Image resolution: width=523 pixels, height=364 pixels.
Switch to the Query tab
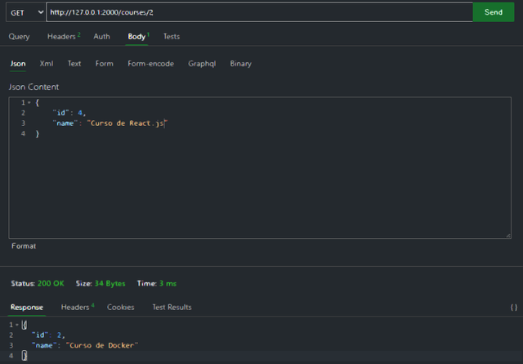(x=19, y=36)
